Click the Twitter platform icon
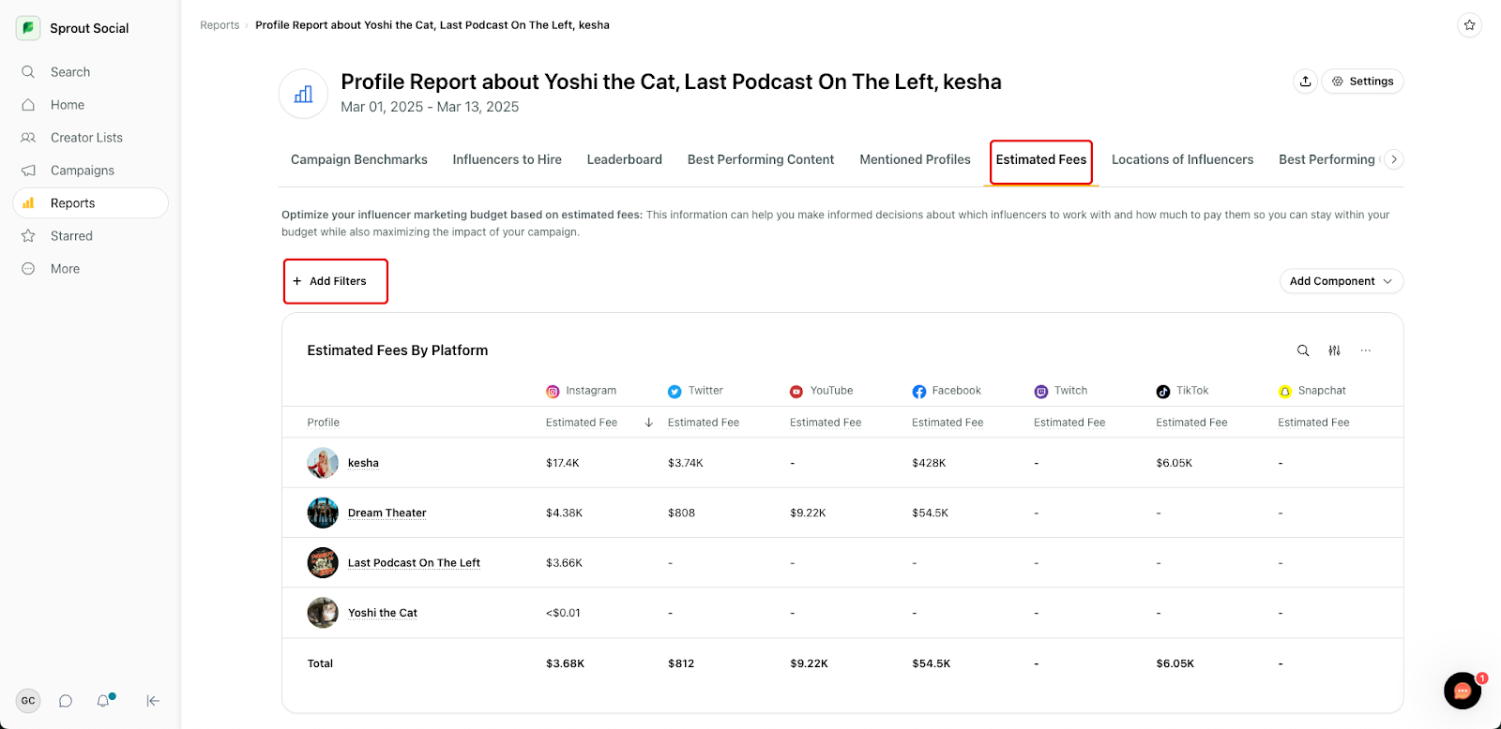 click(675, 392)
